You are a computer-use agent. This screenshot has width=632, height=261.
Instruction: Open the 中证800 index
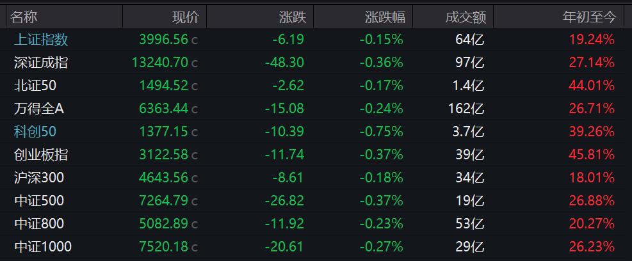[39, 224]
